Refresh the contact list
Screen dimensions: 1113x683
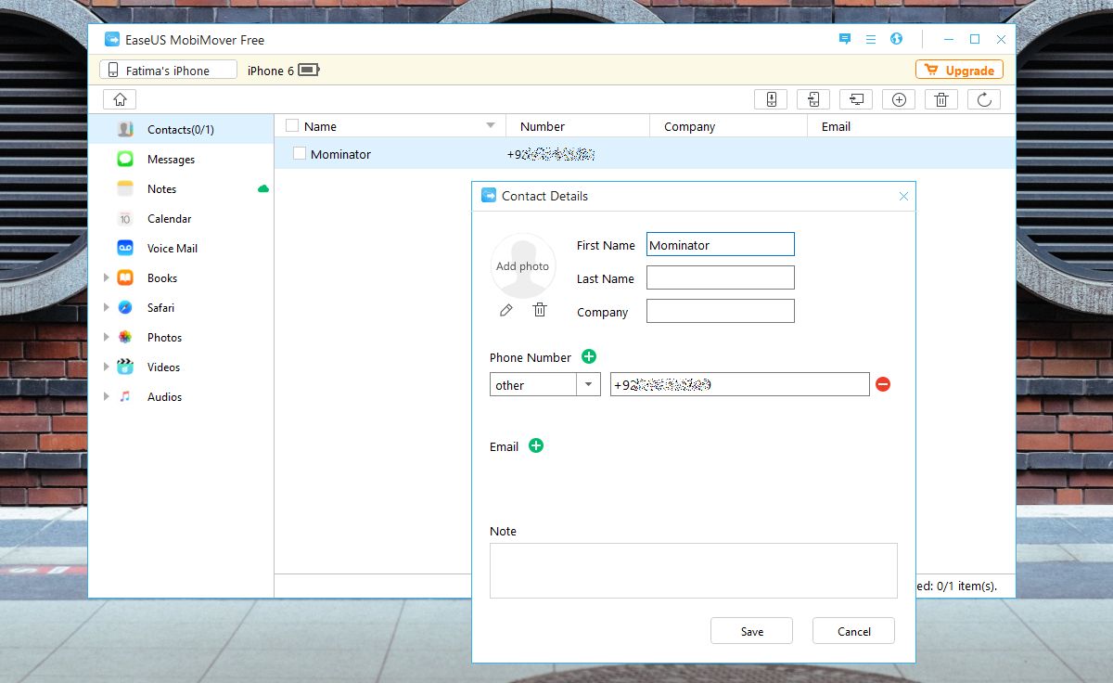[984, 99]
